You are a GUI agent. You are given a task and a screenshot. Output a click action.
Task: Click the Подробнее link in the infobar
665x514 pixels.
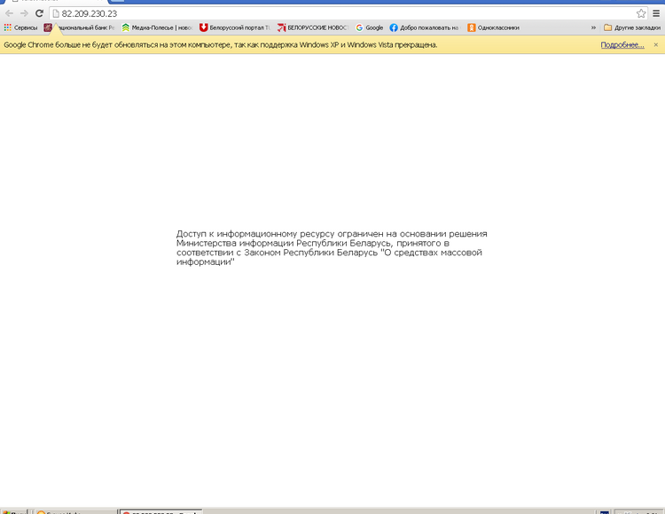point(622,44)
